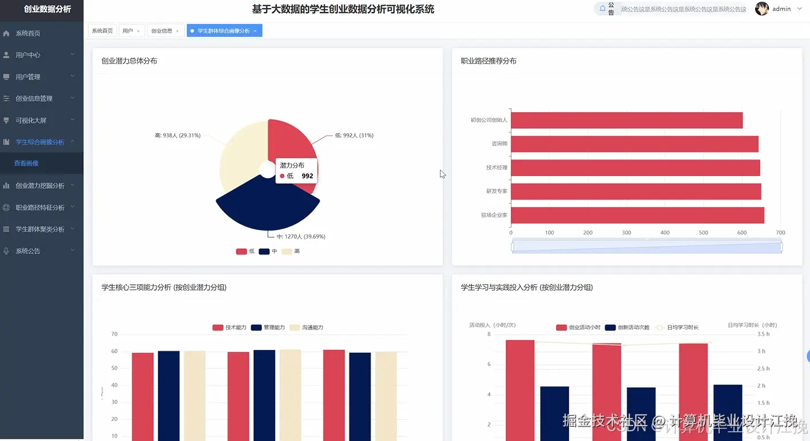The width and height of the screenshot is (810, 441).
Task: Click the 高: 938人 (29.31%) pie label
Action: pyautogui.click(x=177, y=136)
